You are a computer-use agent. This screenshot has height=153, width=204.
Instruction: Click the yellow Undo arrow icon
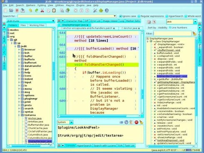(x=30, y=10)
